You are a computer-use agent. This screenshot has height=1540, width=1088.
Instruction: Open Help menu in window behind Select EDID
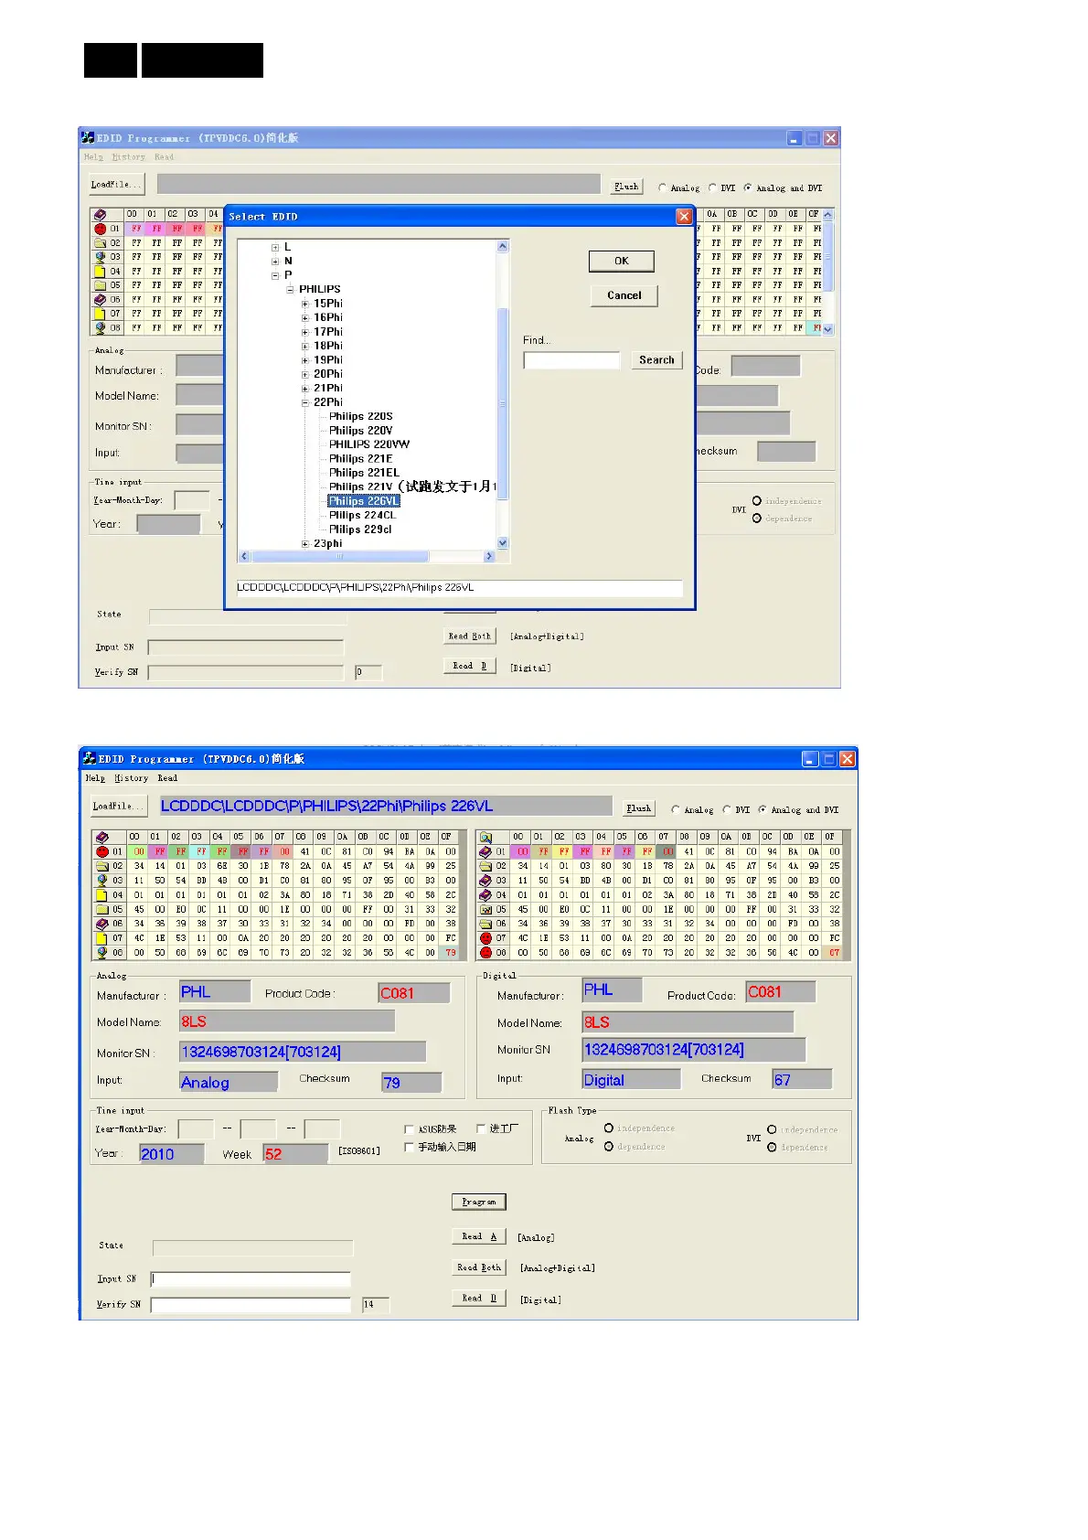pos(93,157)
